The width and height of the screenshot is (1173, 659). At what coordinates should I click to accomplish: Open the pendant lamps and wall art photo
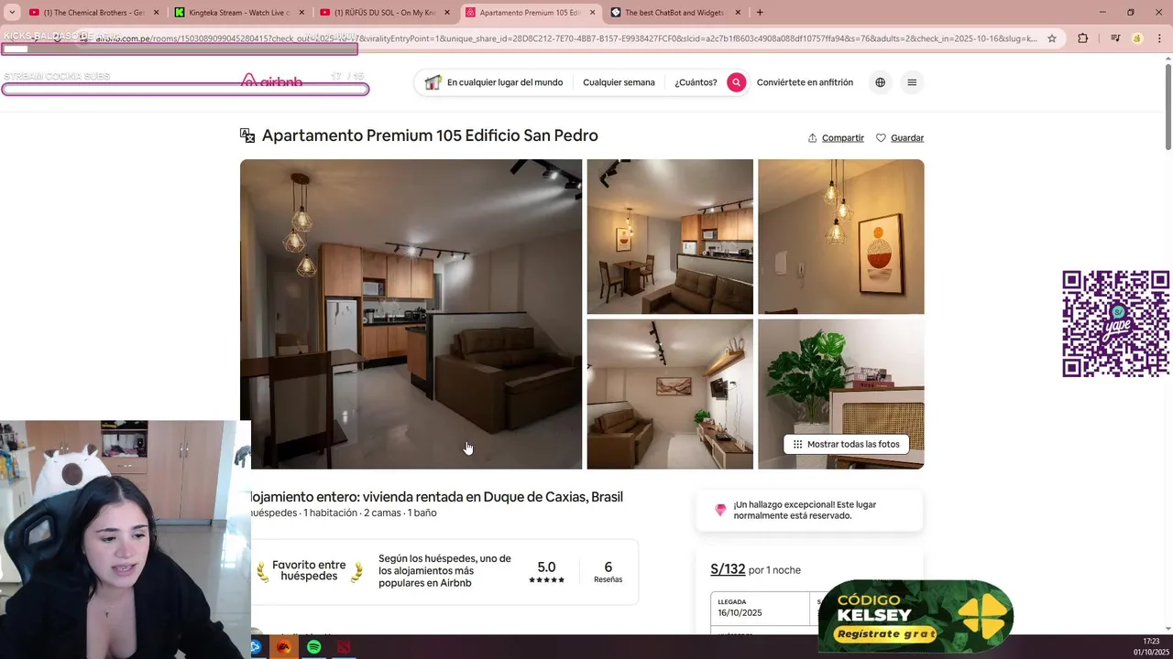[840, 236]
